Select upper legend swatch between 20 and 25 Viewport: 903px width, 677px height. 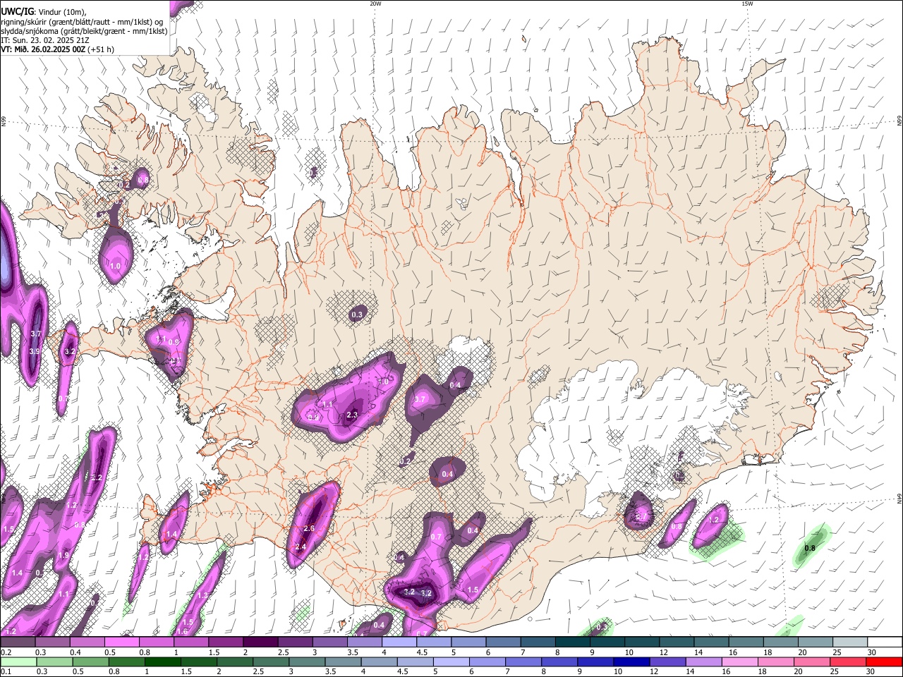[816, 642]
